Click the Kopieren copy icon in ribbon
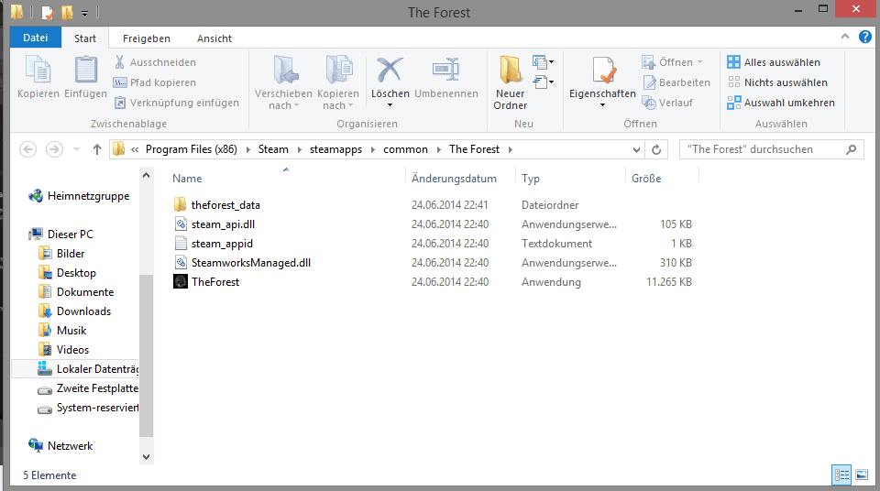Viewport: 880px width, 491px height. 38,71
